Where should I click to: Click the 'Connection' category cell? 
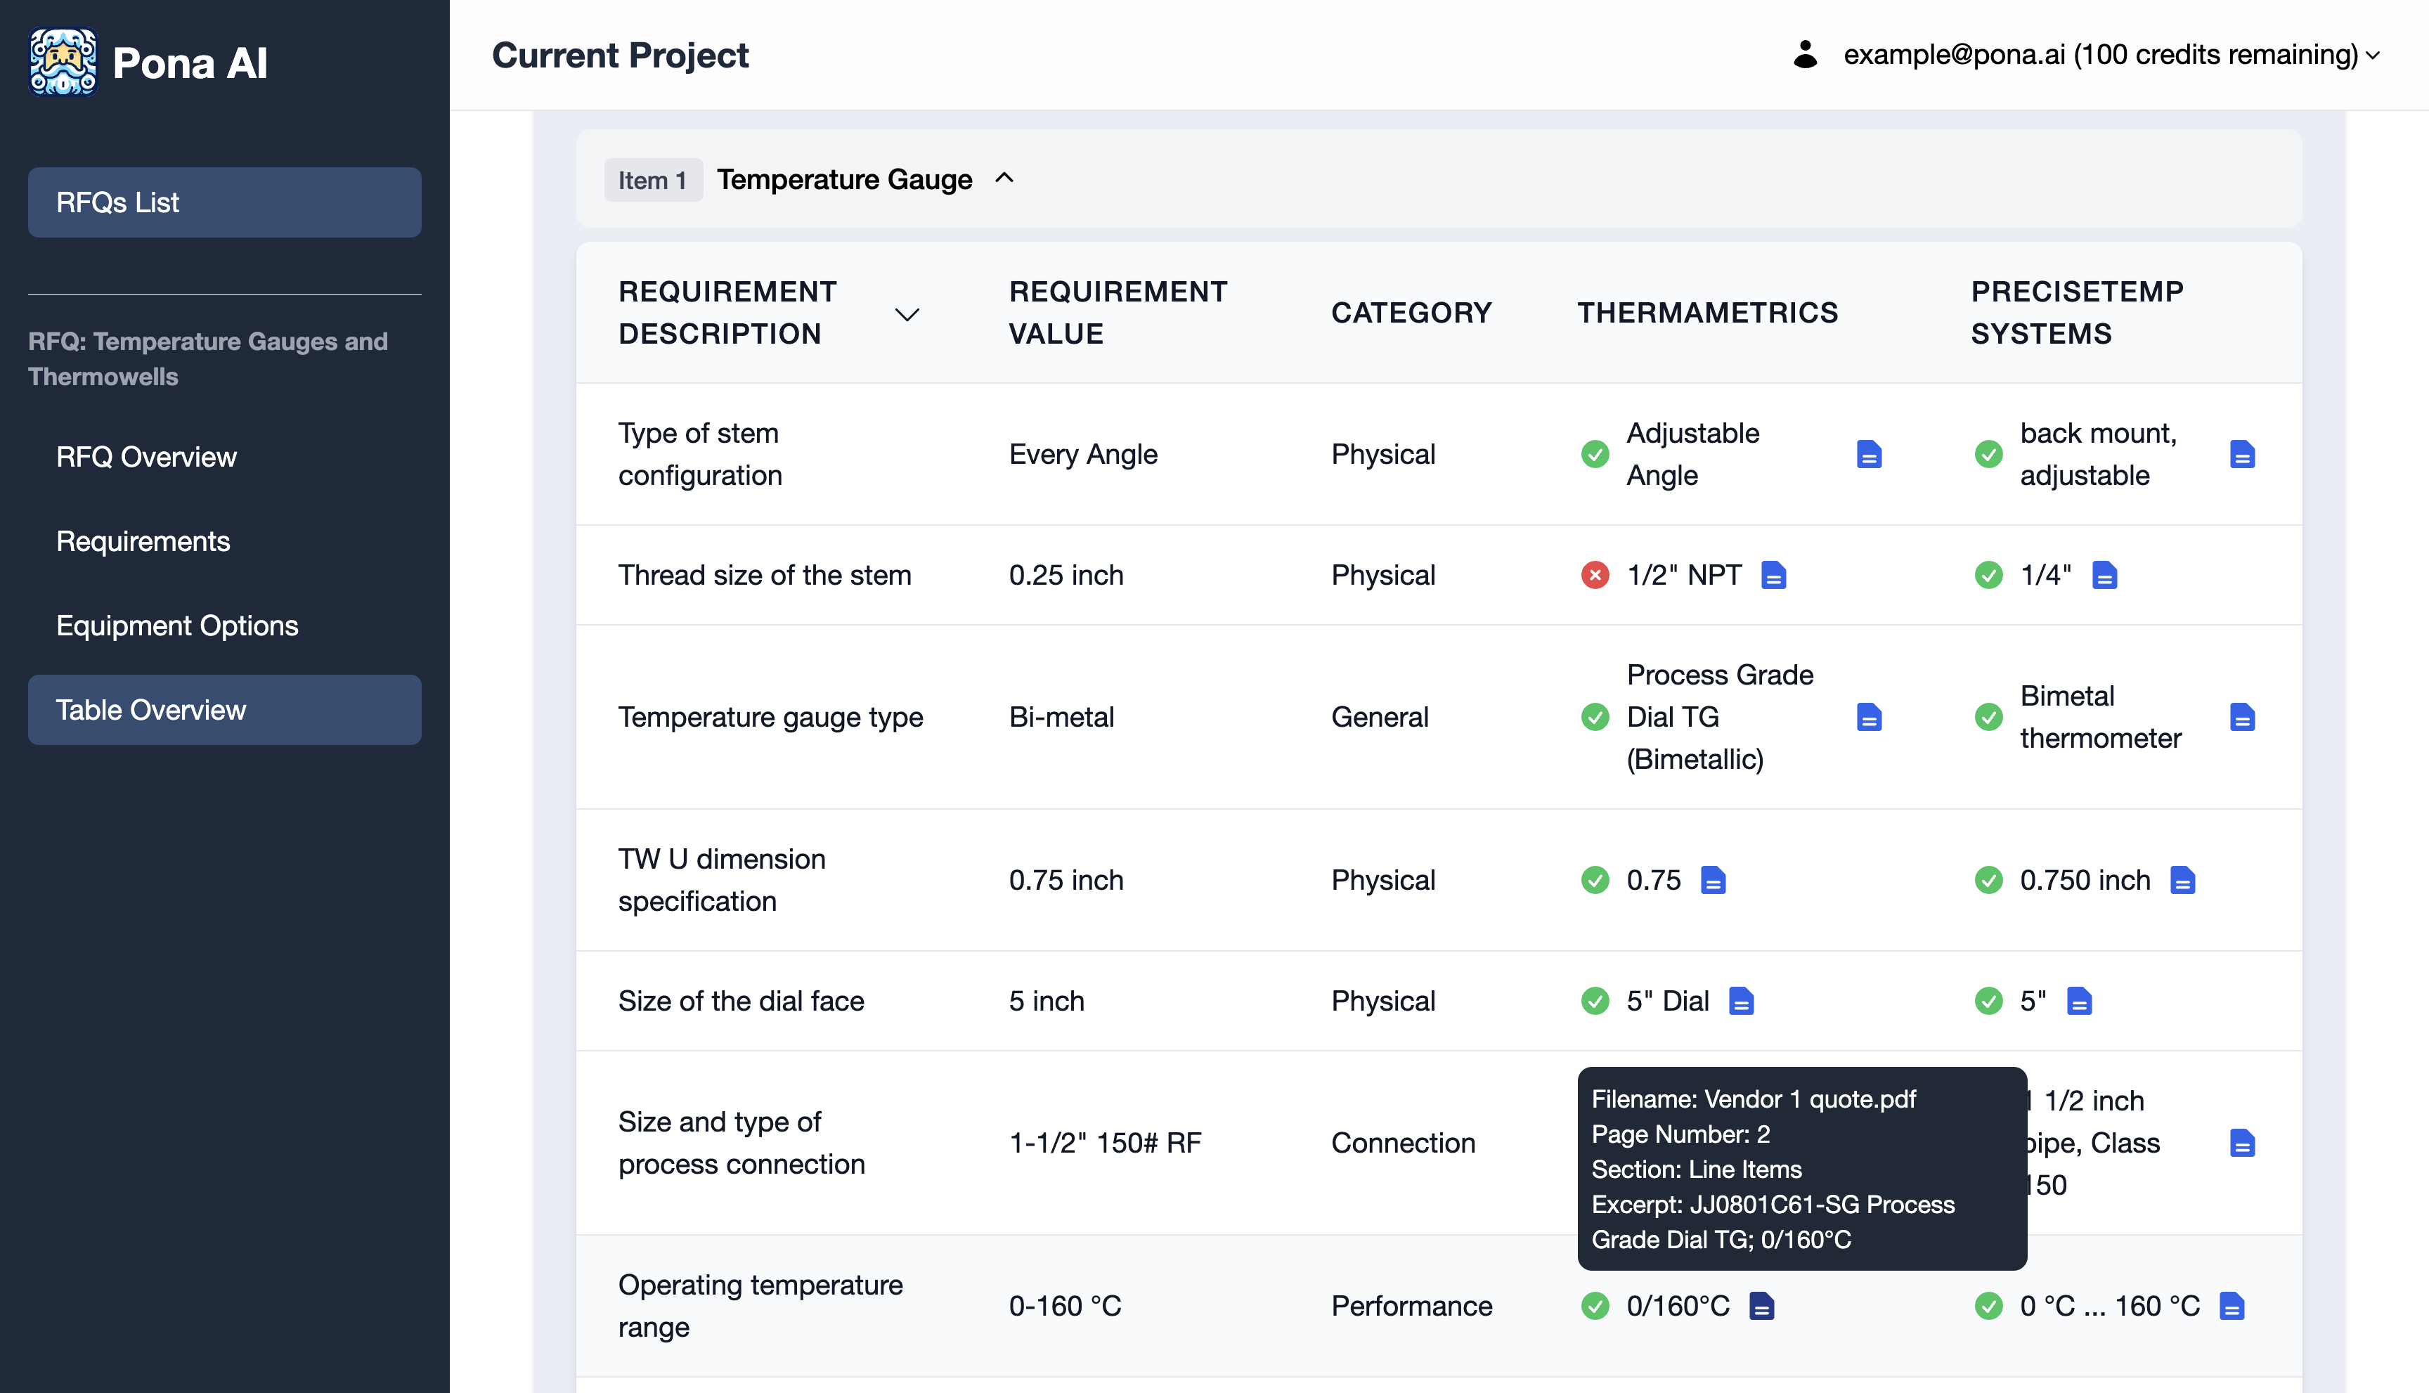click(x=1402, y=1142)
